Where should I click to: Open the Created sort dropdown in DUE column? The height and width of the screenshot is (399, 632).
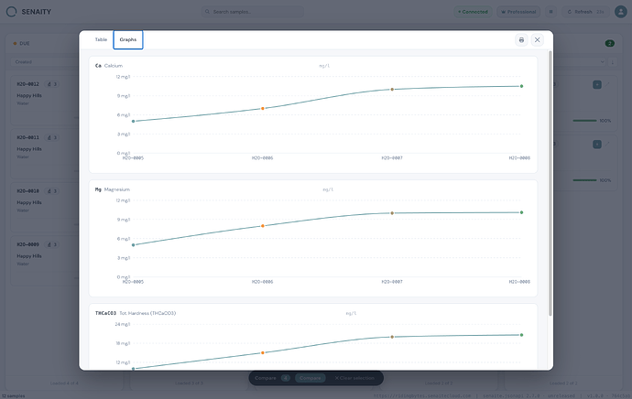click(44, 62)
